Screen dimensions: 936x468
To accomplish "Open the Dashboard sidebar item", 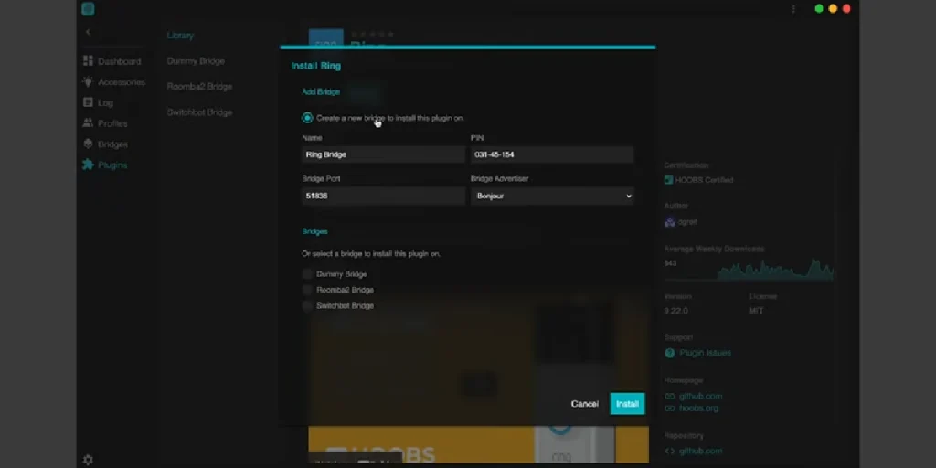I will 112,61.
